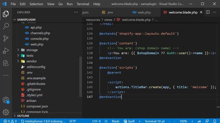Click errors and warnings status indicator
This screenshot has width=220, height=123.
click(10, 121)
